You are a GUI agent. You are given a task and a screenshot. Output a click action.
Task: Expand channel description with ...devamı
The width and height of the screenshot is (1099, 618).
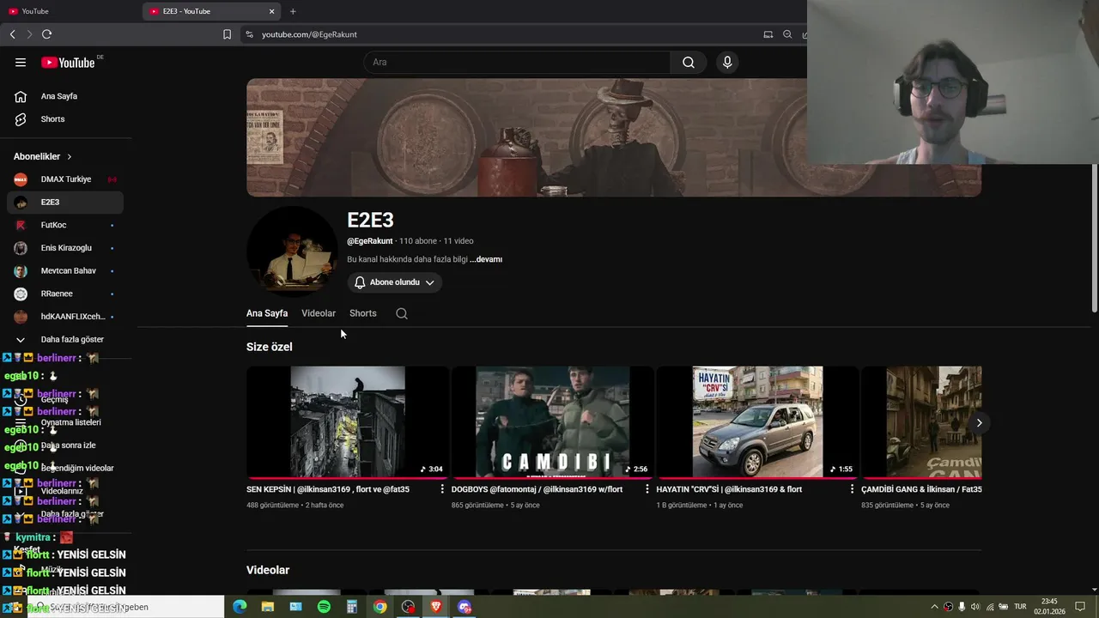tap(486, 259)
